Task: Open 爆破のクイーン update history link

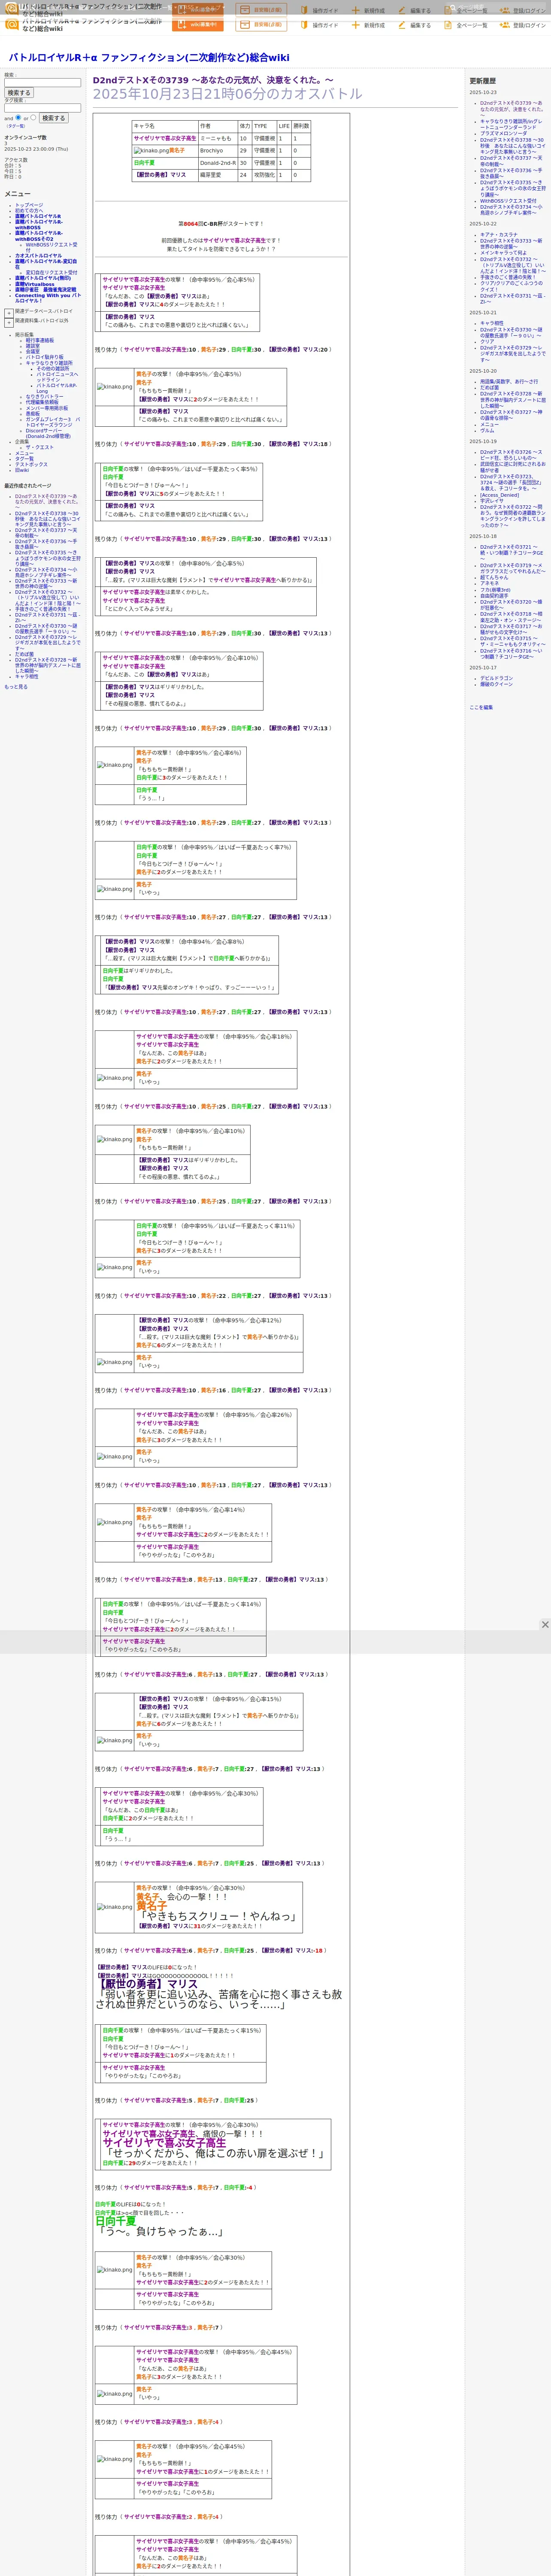Action: 497,685
